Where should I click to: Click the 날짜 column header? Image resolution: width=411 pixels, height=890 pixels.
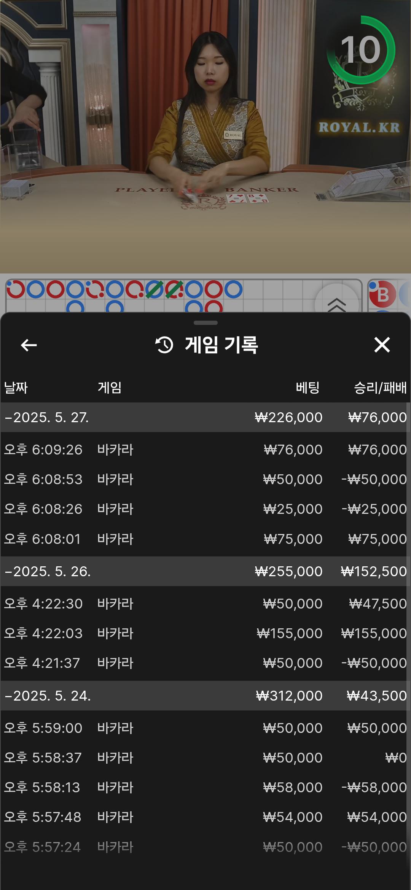pos(16,388)
